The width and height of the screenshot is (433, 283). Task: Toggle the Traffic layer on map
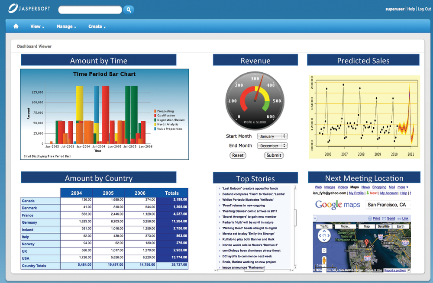[x=324, y=226]
